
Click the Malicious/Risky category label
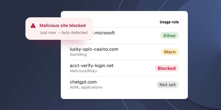pyautogui.click(x=83, y=71)
